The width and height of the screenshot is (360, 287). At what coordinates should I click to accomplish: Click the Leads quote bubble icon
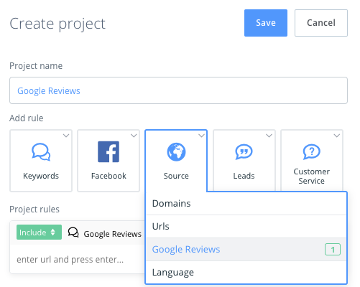pyautogui.click(x=244, y=152)
